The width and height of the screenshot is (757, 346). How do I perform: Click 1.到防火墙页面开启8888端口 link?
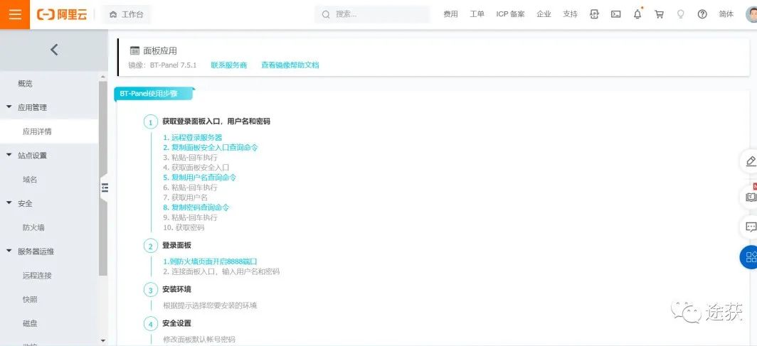tap(210, 261)
